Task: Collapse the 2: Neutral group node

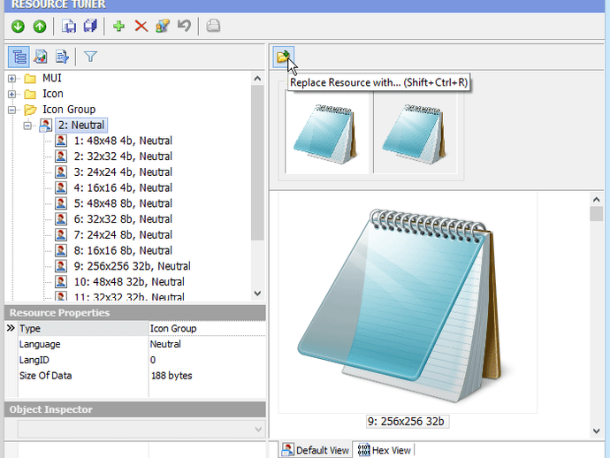Action: pos(27,126)
